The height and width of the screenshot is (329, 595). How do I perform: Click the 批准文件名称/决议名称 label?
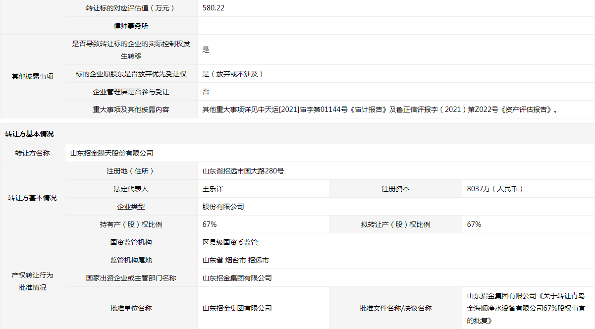pyautogui.click(x=395, y=308)
